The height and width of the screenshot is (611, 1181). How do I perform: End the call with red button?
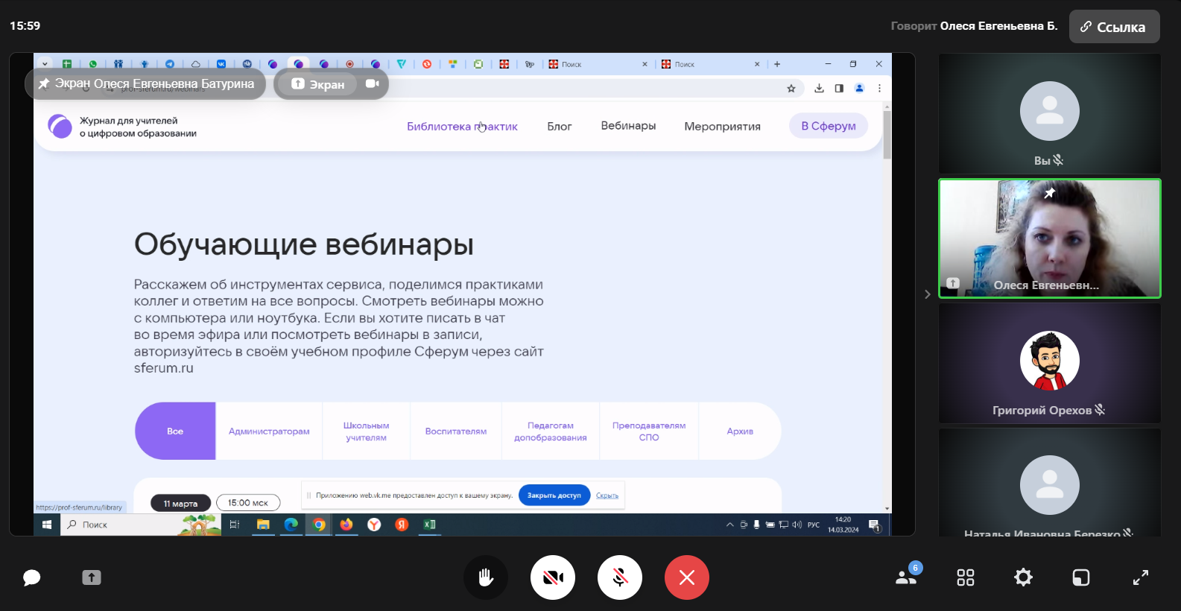click(687, 577)
